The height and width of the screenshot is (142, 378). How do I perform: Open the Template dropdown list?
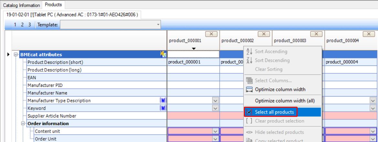pyautogui.click(x=158, y=25)
